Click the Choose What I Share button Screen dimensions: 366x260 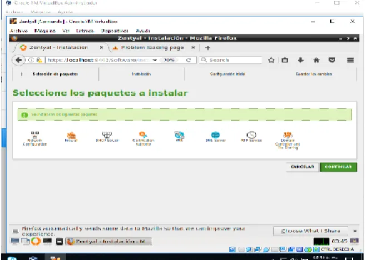tap(310, 231)
